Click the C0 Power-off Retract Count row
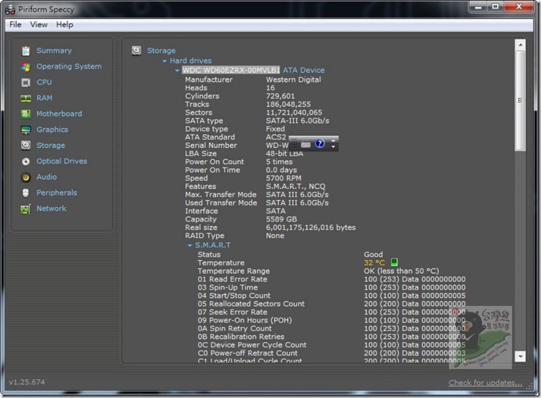The image size is (541, 398). pos(331,353)
